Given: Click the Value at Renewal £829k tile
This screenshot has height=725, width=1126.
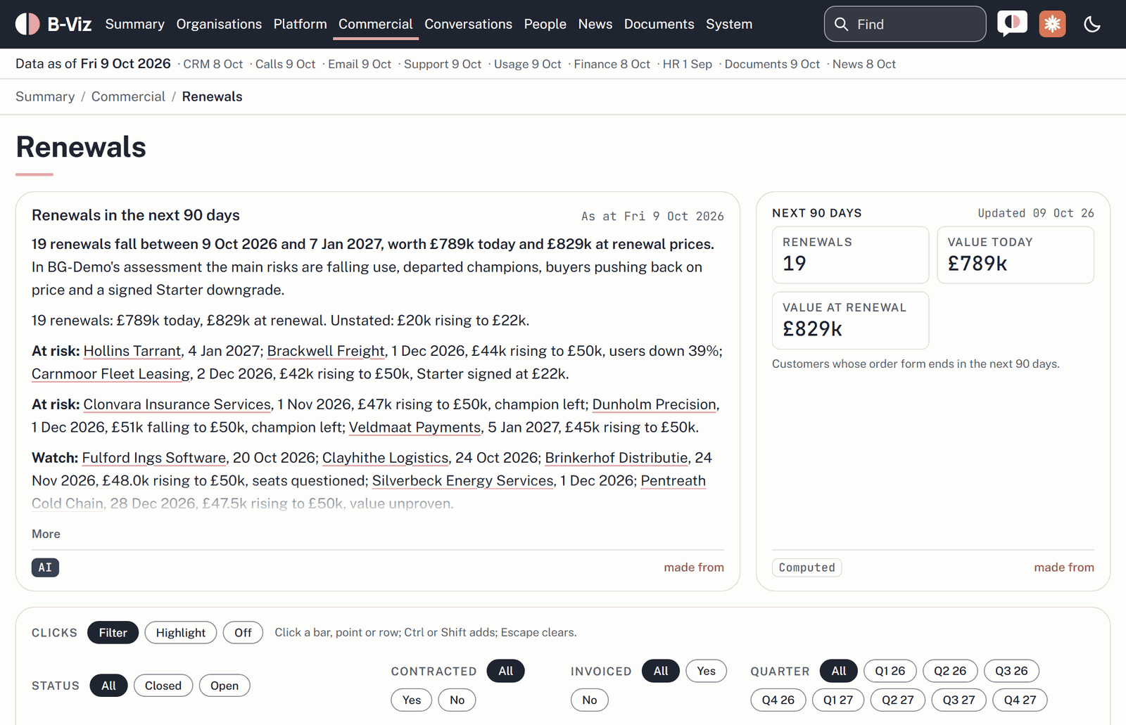Looking at the screenshot, I should point(850,320).
